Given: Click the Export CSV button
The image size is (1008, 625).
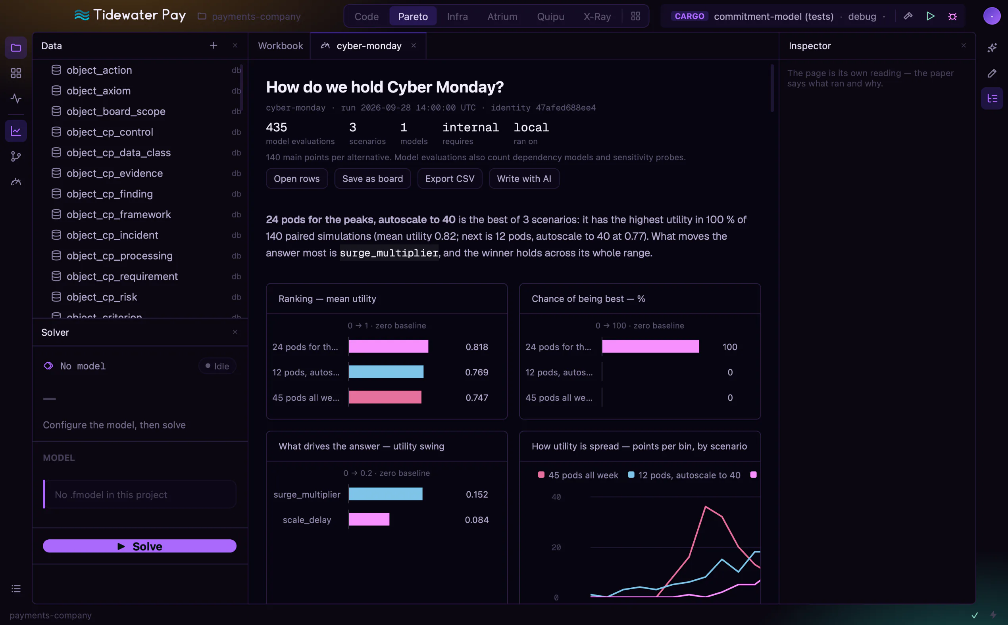Looking at the screenshot, I should [x=450, y=179].
